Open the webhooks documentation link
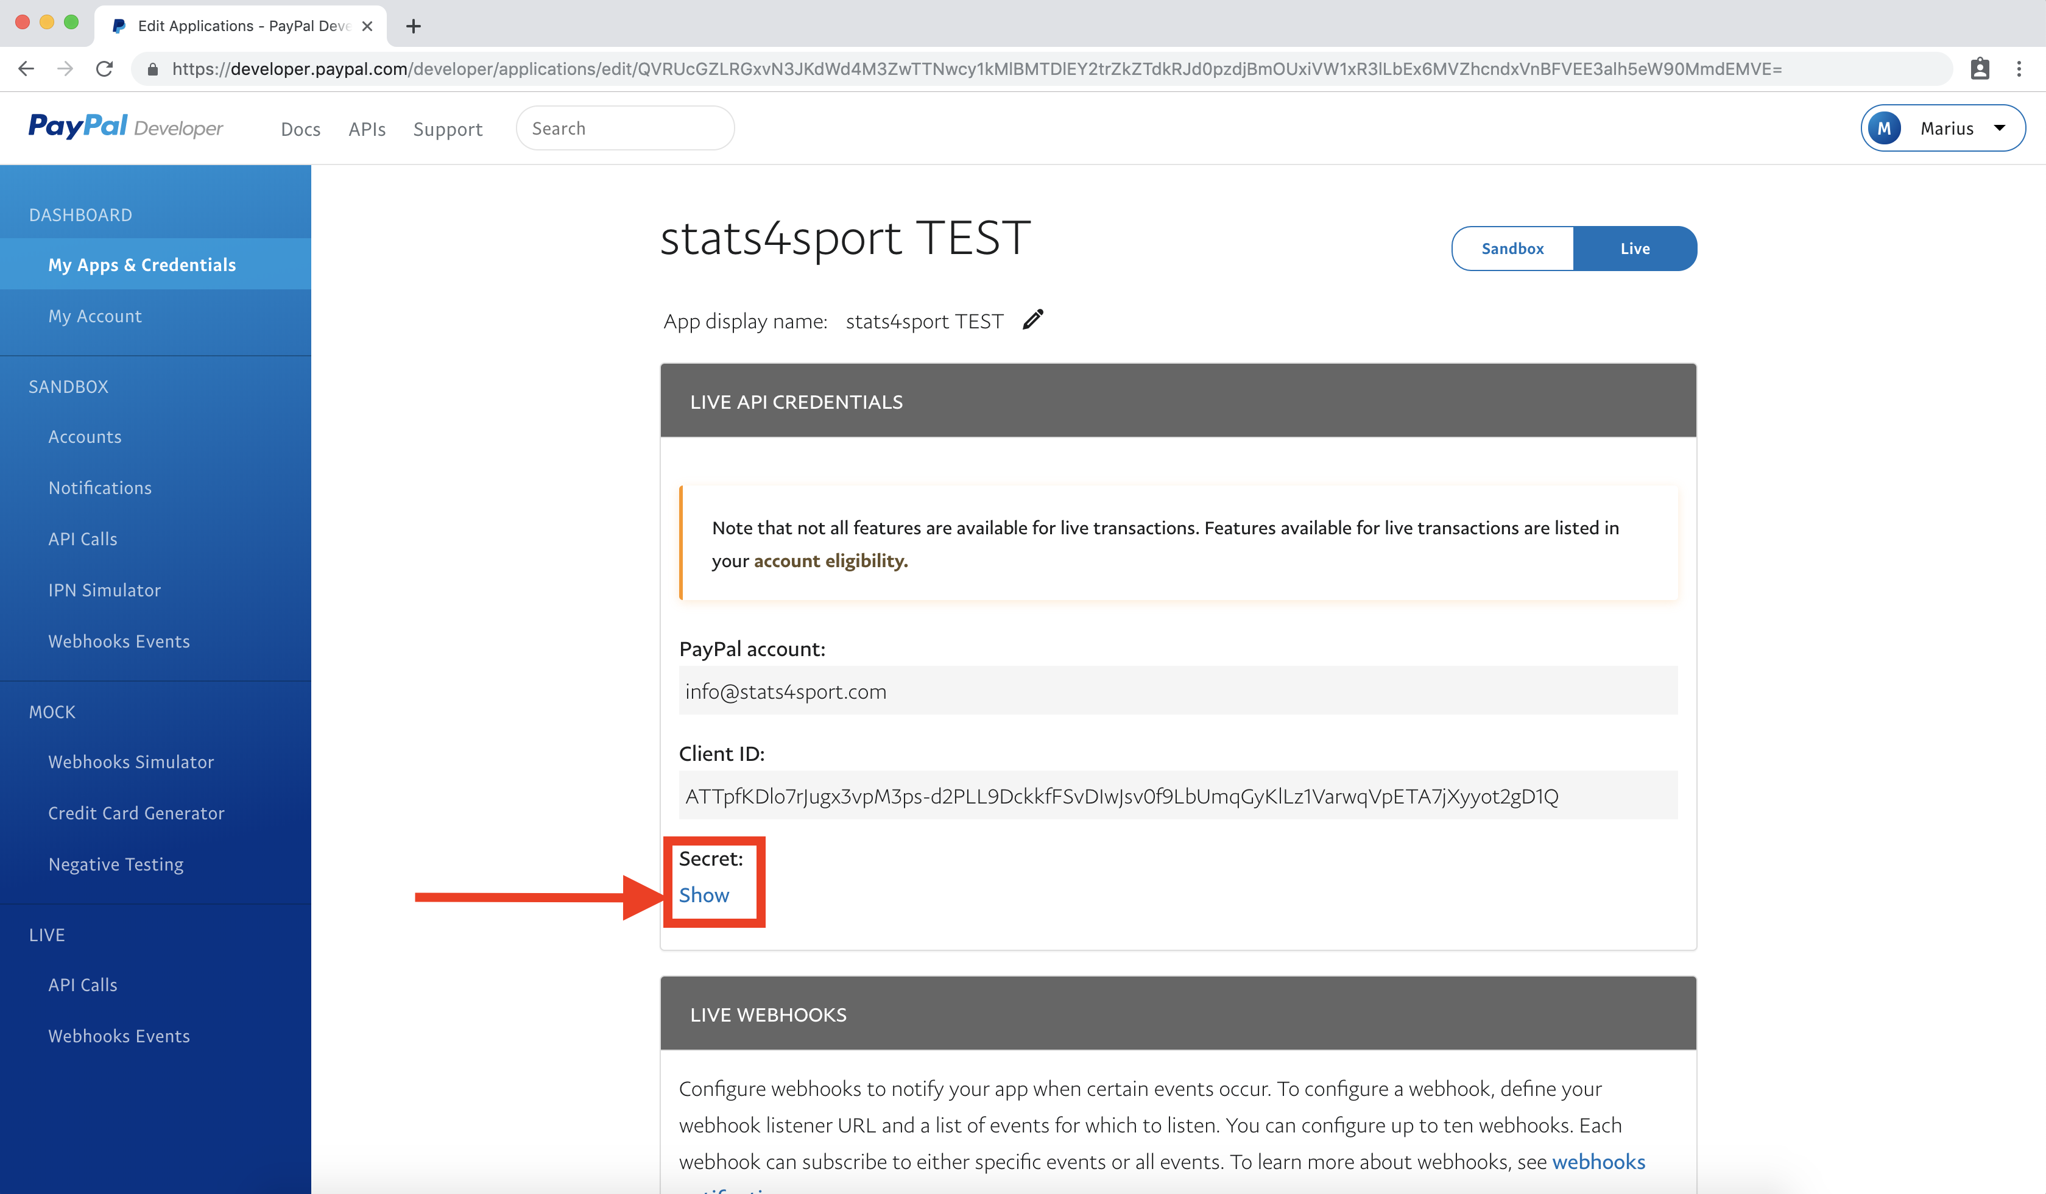 tap(1598, 1162)
